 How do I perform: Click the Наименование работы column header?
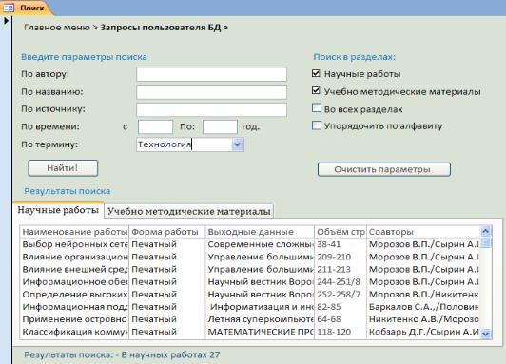click(x=74, y=232)
